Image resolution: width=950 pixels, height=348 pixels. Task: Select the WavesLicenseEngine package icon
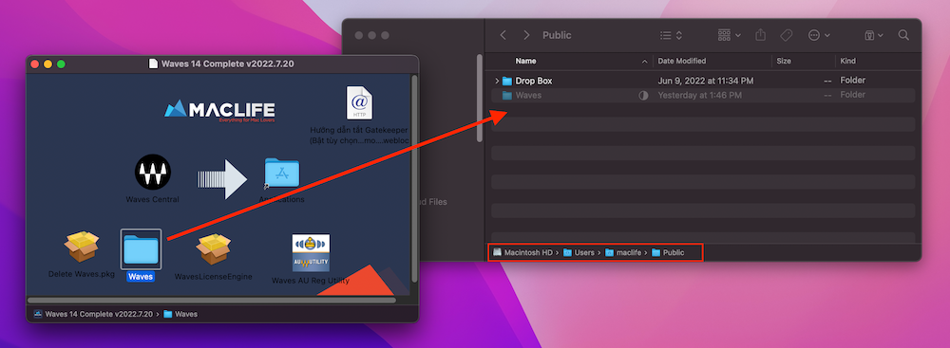coord(213,249)
